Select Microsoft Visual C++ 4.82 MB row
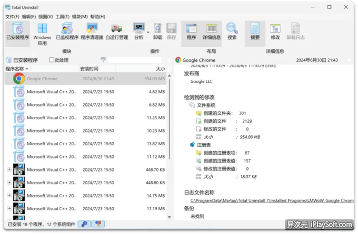358x234 pixels. click(x=85, y=92)
